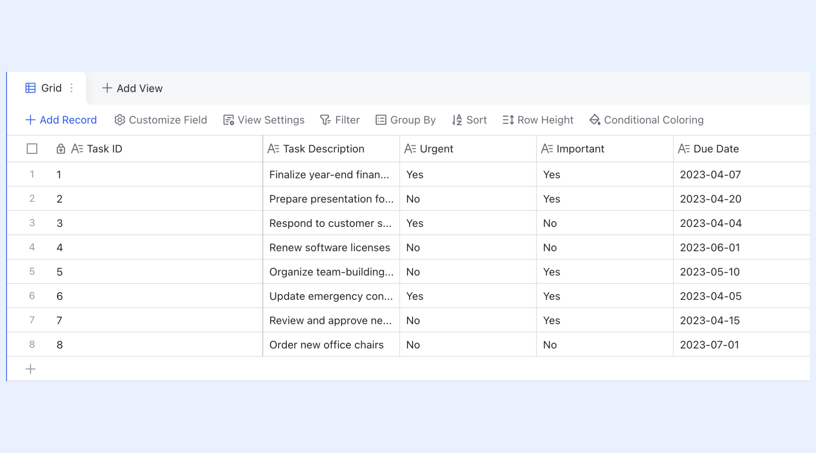The image size is (816, 453).
Task: Click the 'Respond to customer s...' cell
Action: click(x=331, y=223)
